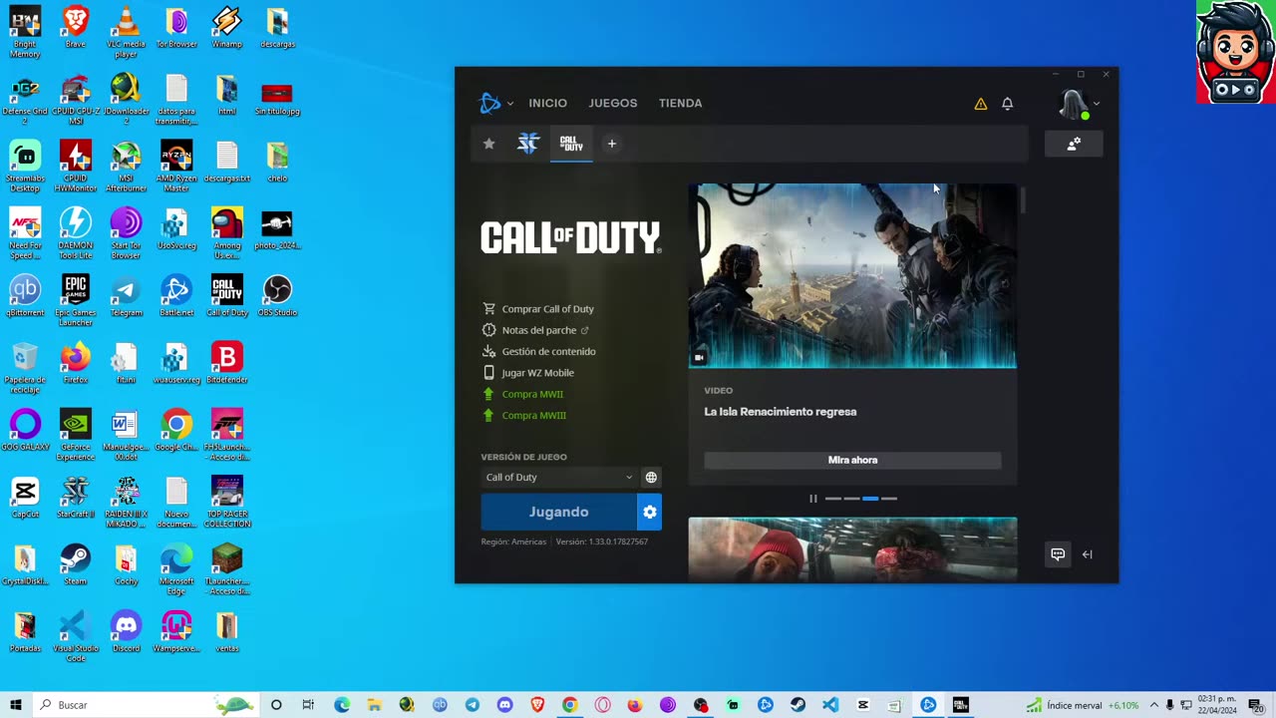
Task: Open the taskbar clock and date
Action: [x=1217, y=705]
